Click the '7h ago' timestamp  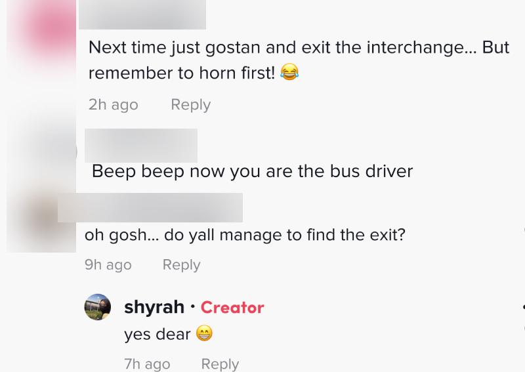coord(147,364)
